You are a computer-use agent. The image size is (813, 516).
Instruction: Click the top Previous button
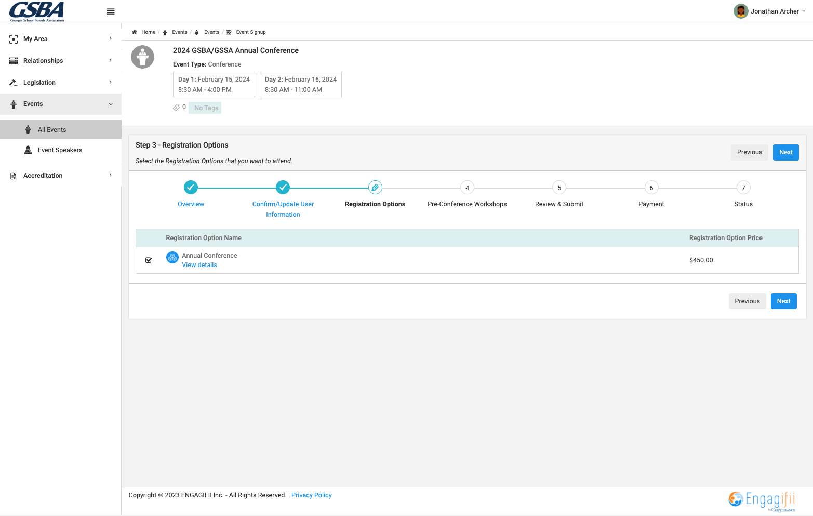point(749,152)
